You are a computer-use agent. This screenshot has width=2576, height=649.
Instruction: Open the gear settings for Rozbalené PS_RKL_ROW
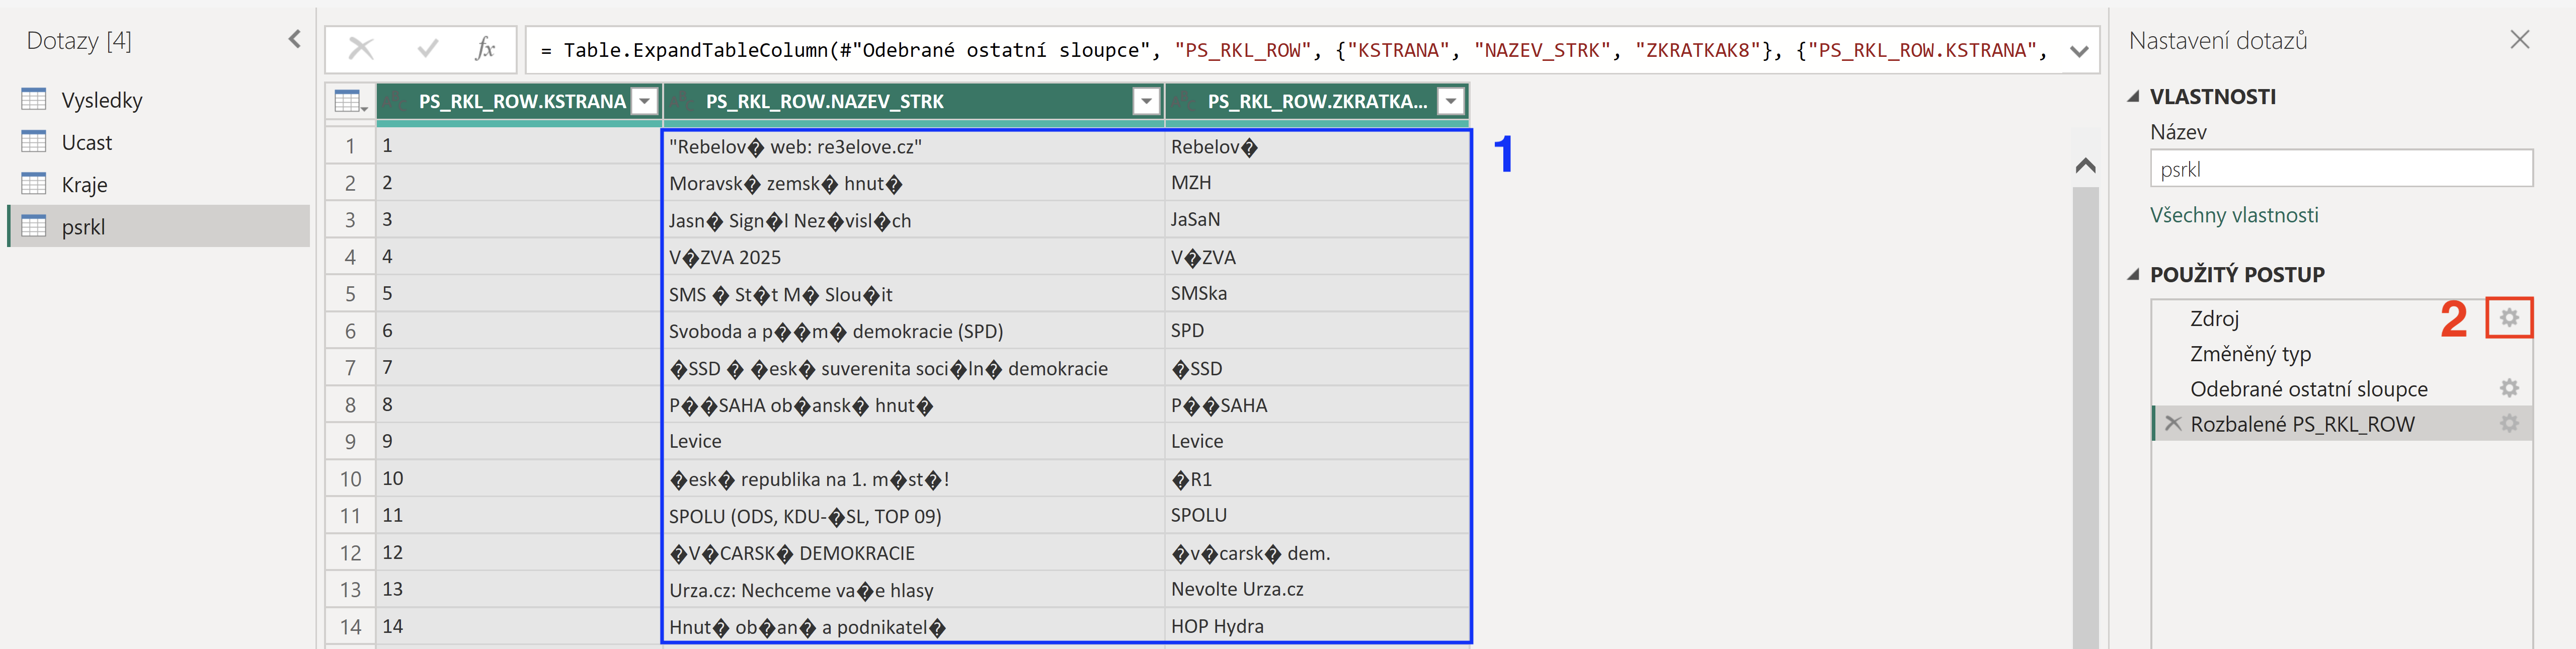tap(2509, 423)
